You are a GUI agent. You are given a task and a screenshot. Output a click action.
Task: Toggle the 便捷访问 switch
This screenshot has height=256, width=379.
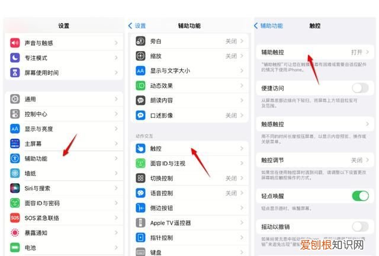click(360, 88)
